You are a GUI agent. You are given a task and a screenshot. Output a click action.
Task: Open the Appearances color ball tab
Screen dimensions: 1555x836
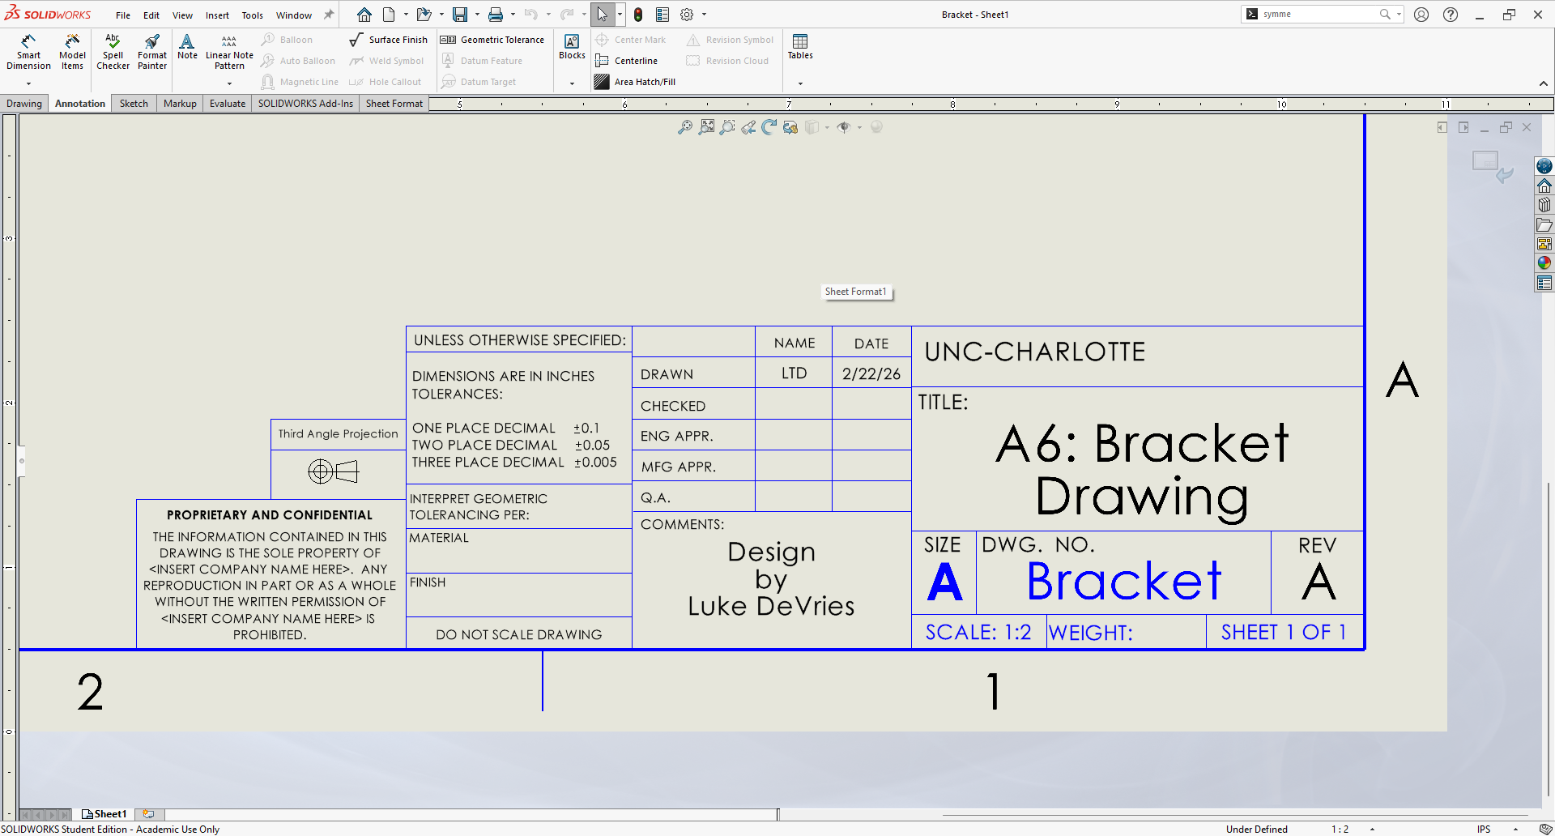coord(1544,263)
